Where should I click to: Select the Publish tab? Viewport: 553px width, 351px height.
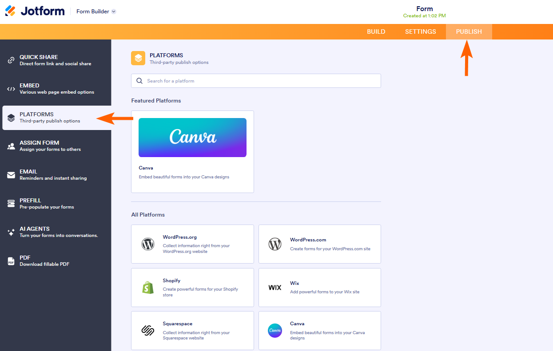pyautogui.click(x=469, y=32)
